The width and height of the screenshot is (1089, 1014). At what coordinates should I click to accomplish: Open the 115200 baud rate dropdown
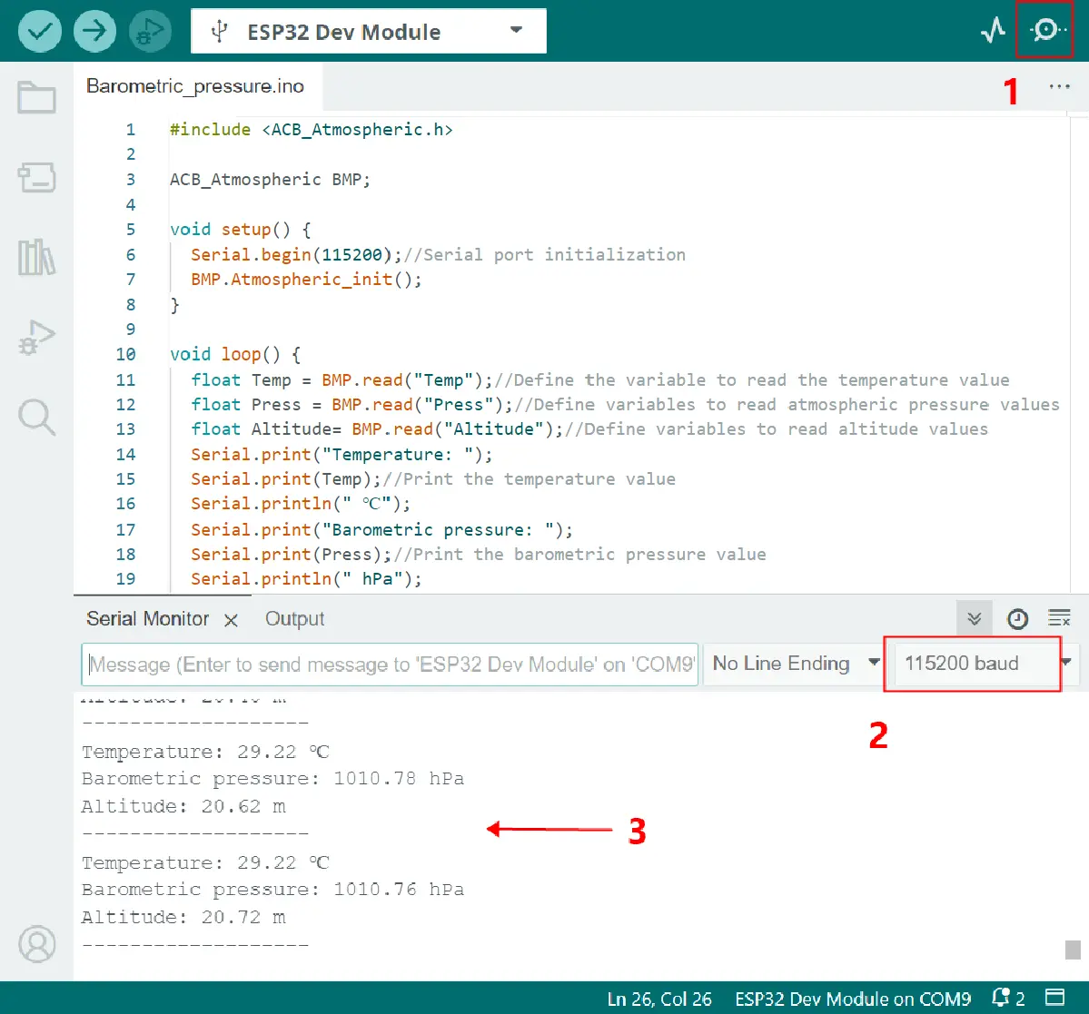tap(981, 664)
